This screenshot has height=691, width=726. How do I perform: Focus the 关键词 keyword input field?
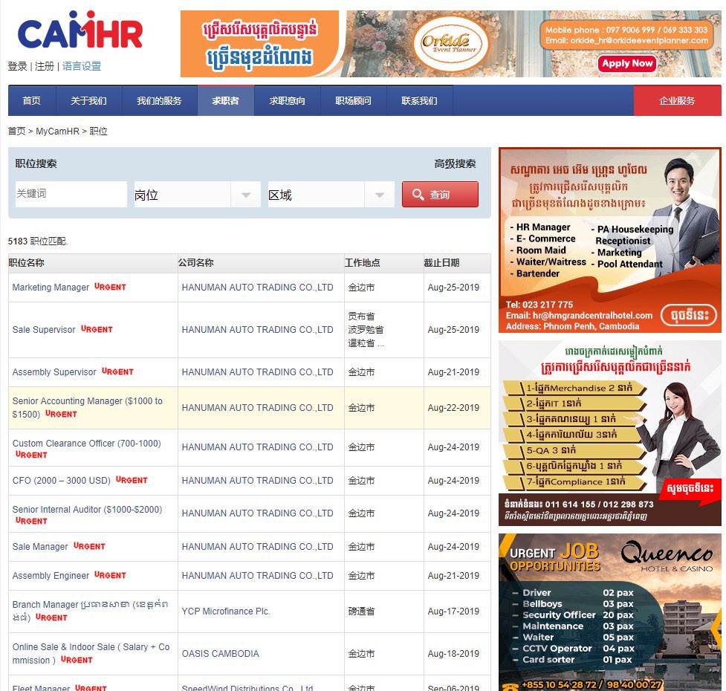[71, 194]
